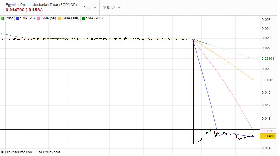Click the 0.016 axis label
The height and width of the screenshot is (156, 280).
pyautogui.click(x=266, y=119)
